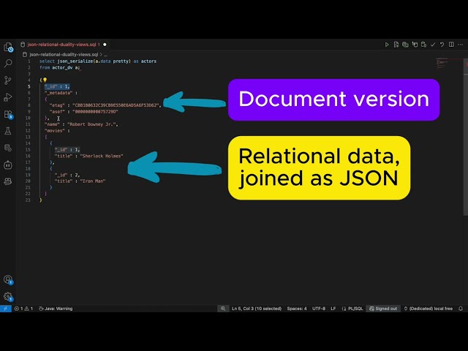468x351 pixels.
Task: Open the robot-face chat icon in the activity bar
Action: (8, 165)
